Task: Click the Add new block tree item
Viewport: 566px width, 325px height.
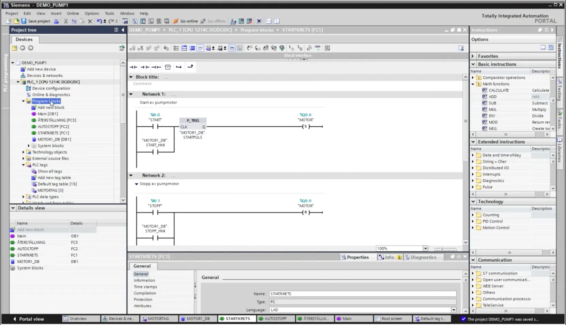Action: point(50,107)
